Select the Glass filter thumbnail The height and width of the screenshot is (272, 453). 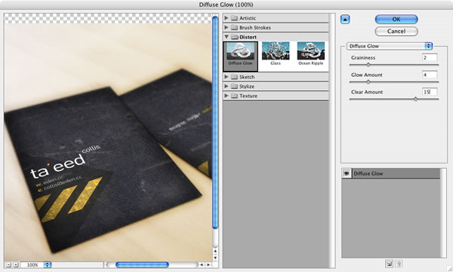(276, 53)
